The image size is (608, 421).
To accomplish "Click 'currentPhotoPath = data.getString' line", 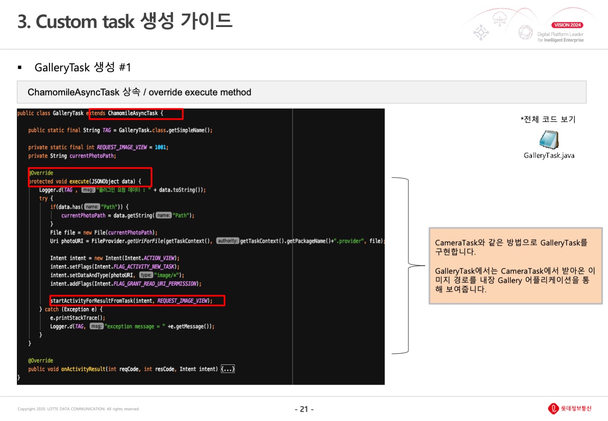I will click(128, 215).
